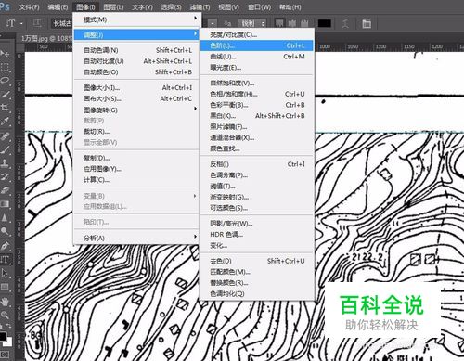Click the Create Warped Text icon

[x=345, y=23]
